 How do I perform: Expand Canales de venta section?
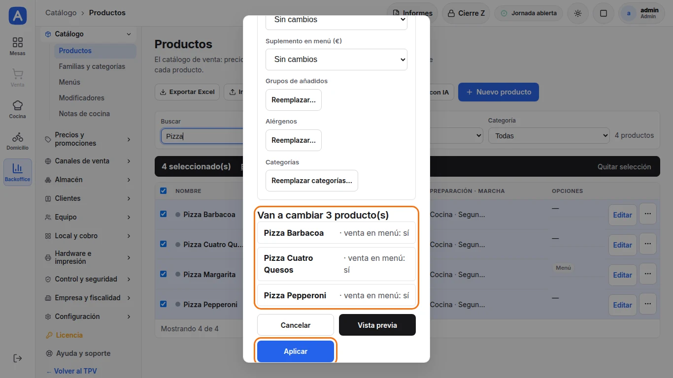point(88,161)
